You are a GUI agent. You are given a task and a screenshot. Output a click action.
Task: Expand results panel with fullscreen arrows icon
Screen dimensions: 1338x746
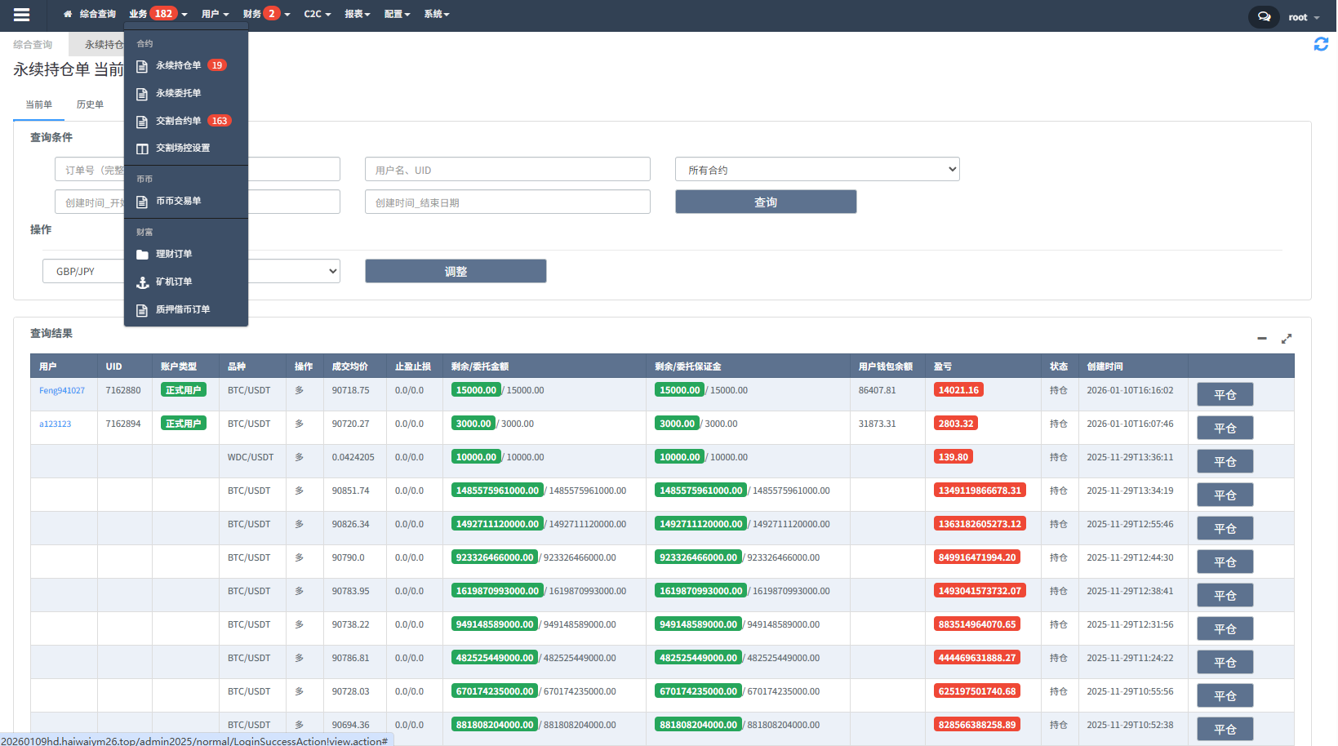pos(1287,338)
